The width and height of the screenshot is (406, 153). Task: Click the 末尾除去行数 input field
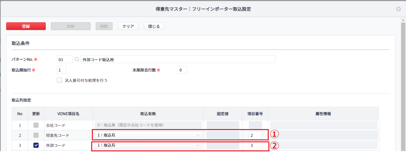pyautogui.click(x=183, y=70)
